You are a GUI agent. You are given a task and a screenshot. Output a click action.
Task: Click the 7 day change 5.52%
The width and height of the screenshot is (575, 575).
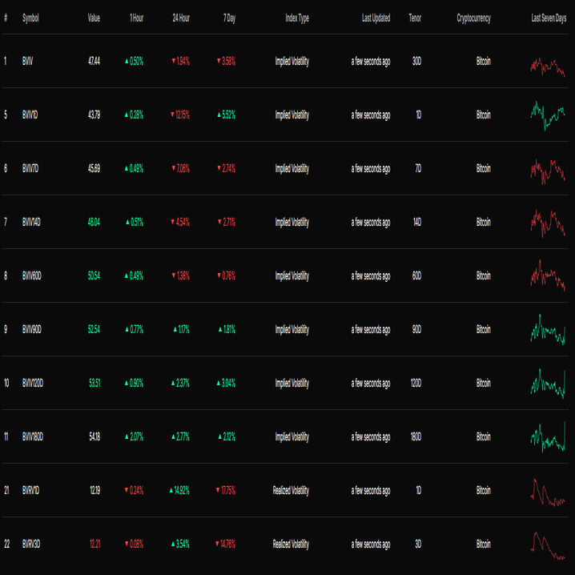pos(227,115)
